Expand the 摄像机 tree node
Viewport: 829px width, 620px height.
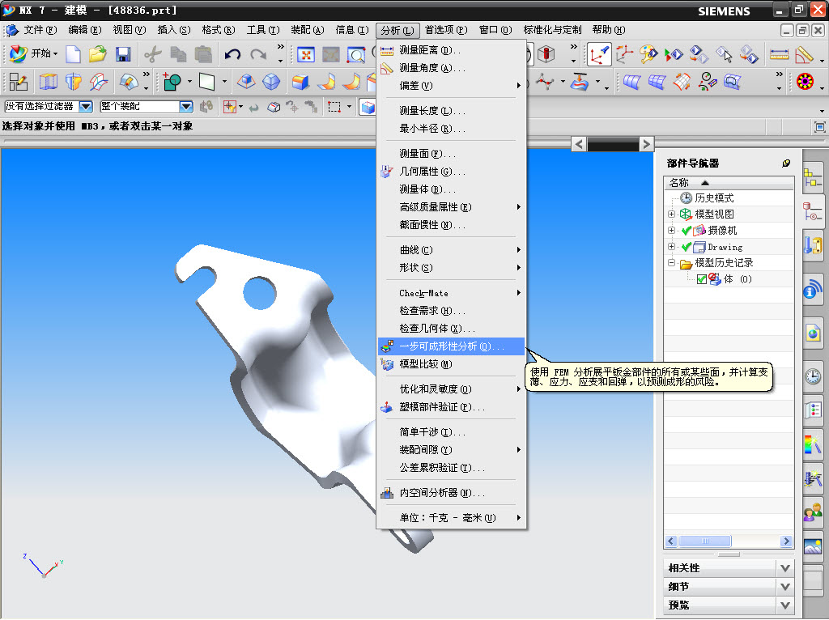click(x=671, y=231)
